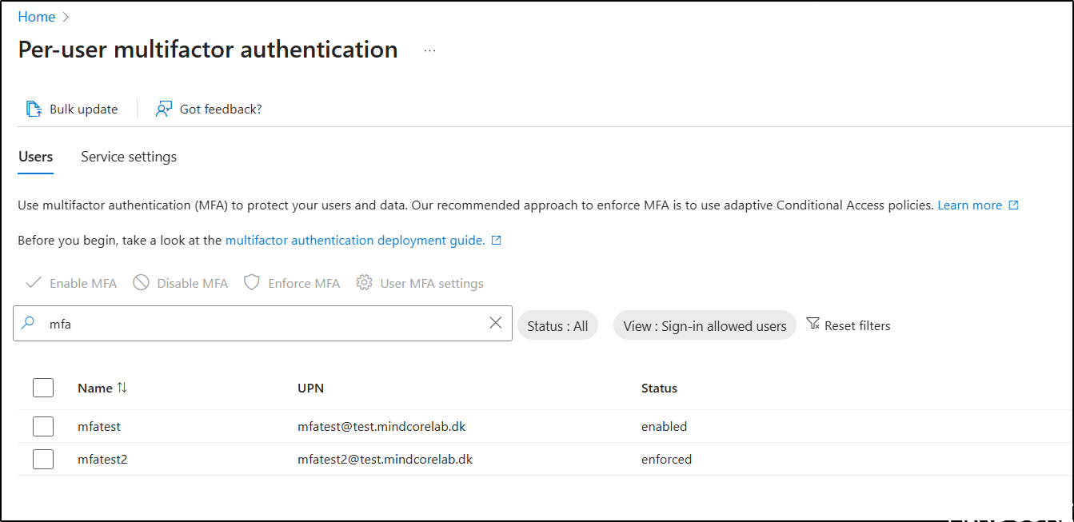1074x522 pixels.
Task: Check the select-all checkbox in the table header
Action: 43,387
